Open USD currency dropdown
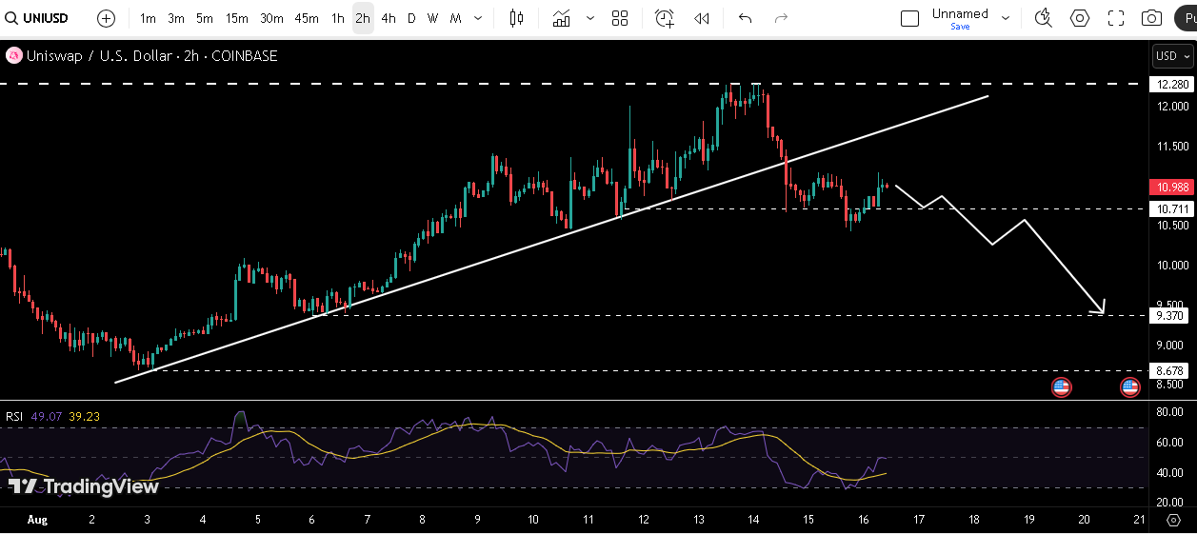 [1172, 56]
